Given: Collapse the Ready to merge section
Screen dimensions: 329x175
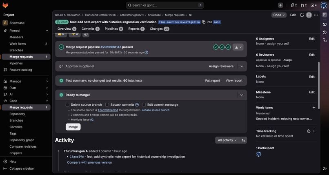Looking at the screenshot, I should pyautogui.click(x=242, y=95).
